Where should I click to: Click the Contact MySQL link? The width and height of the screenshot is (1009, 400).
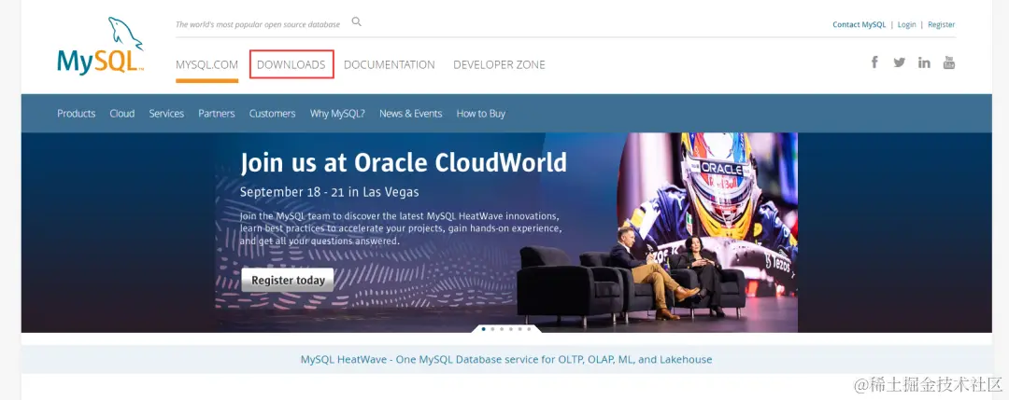[x=860, y=24]
